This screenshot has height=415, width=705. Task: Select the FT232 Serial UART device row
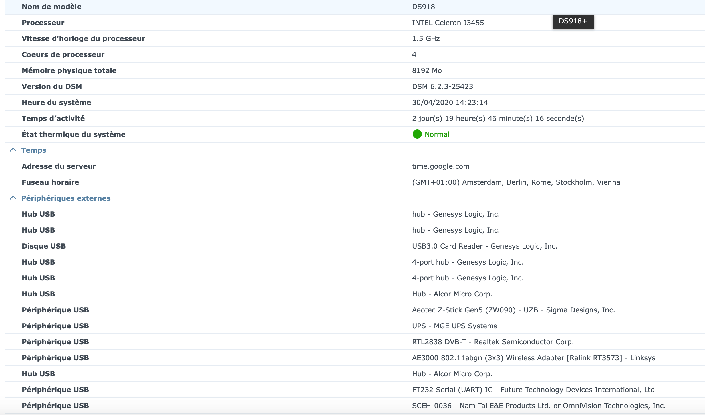click(x=533, y=390)
